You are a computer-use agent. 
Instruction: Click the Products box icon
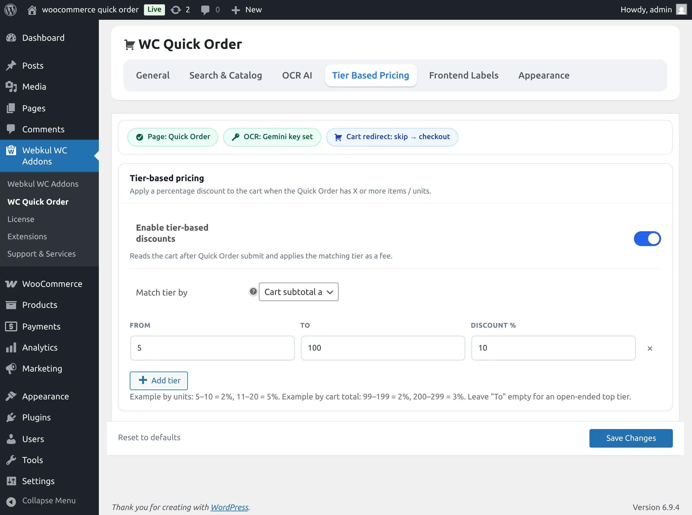pos(11,305)
